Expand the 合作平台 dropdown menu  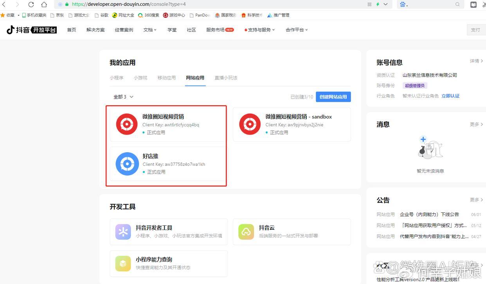coord(297,30)
